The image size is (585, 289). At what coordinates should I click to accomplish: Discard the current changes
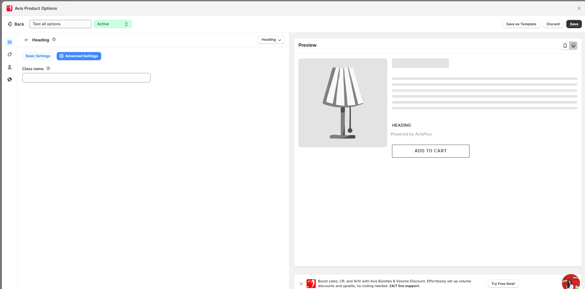pos(553,24)
